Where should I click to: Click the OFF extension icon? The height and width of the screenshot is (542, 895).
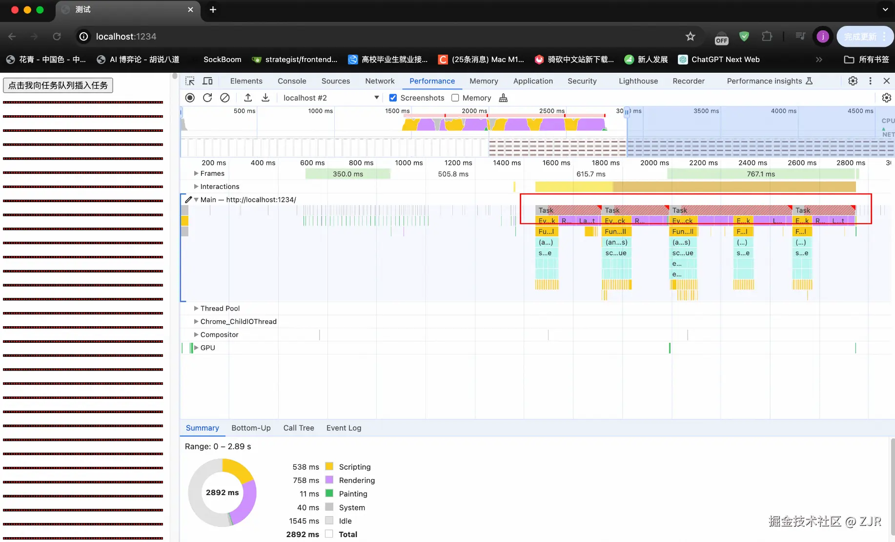pyautogui.click(x=721, y=38)
